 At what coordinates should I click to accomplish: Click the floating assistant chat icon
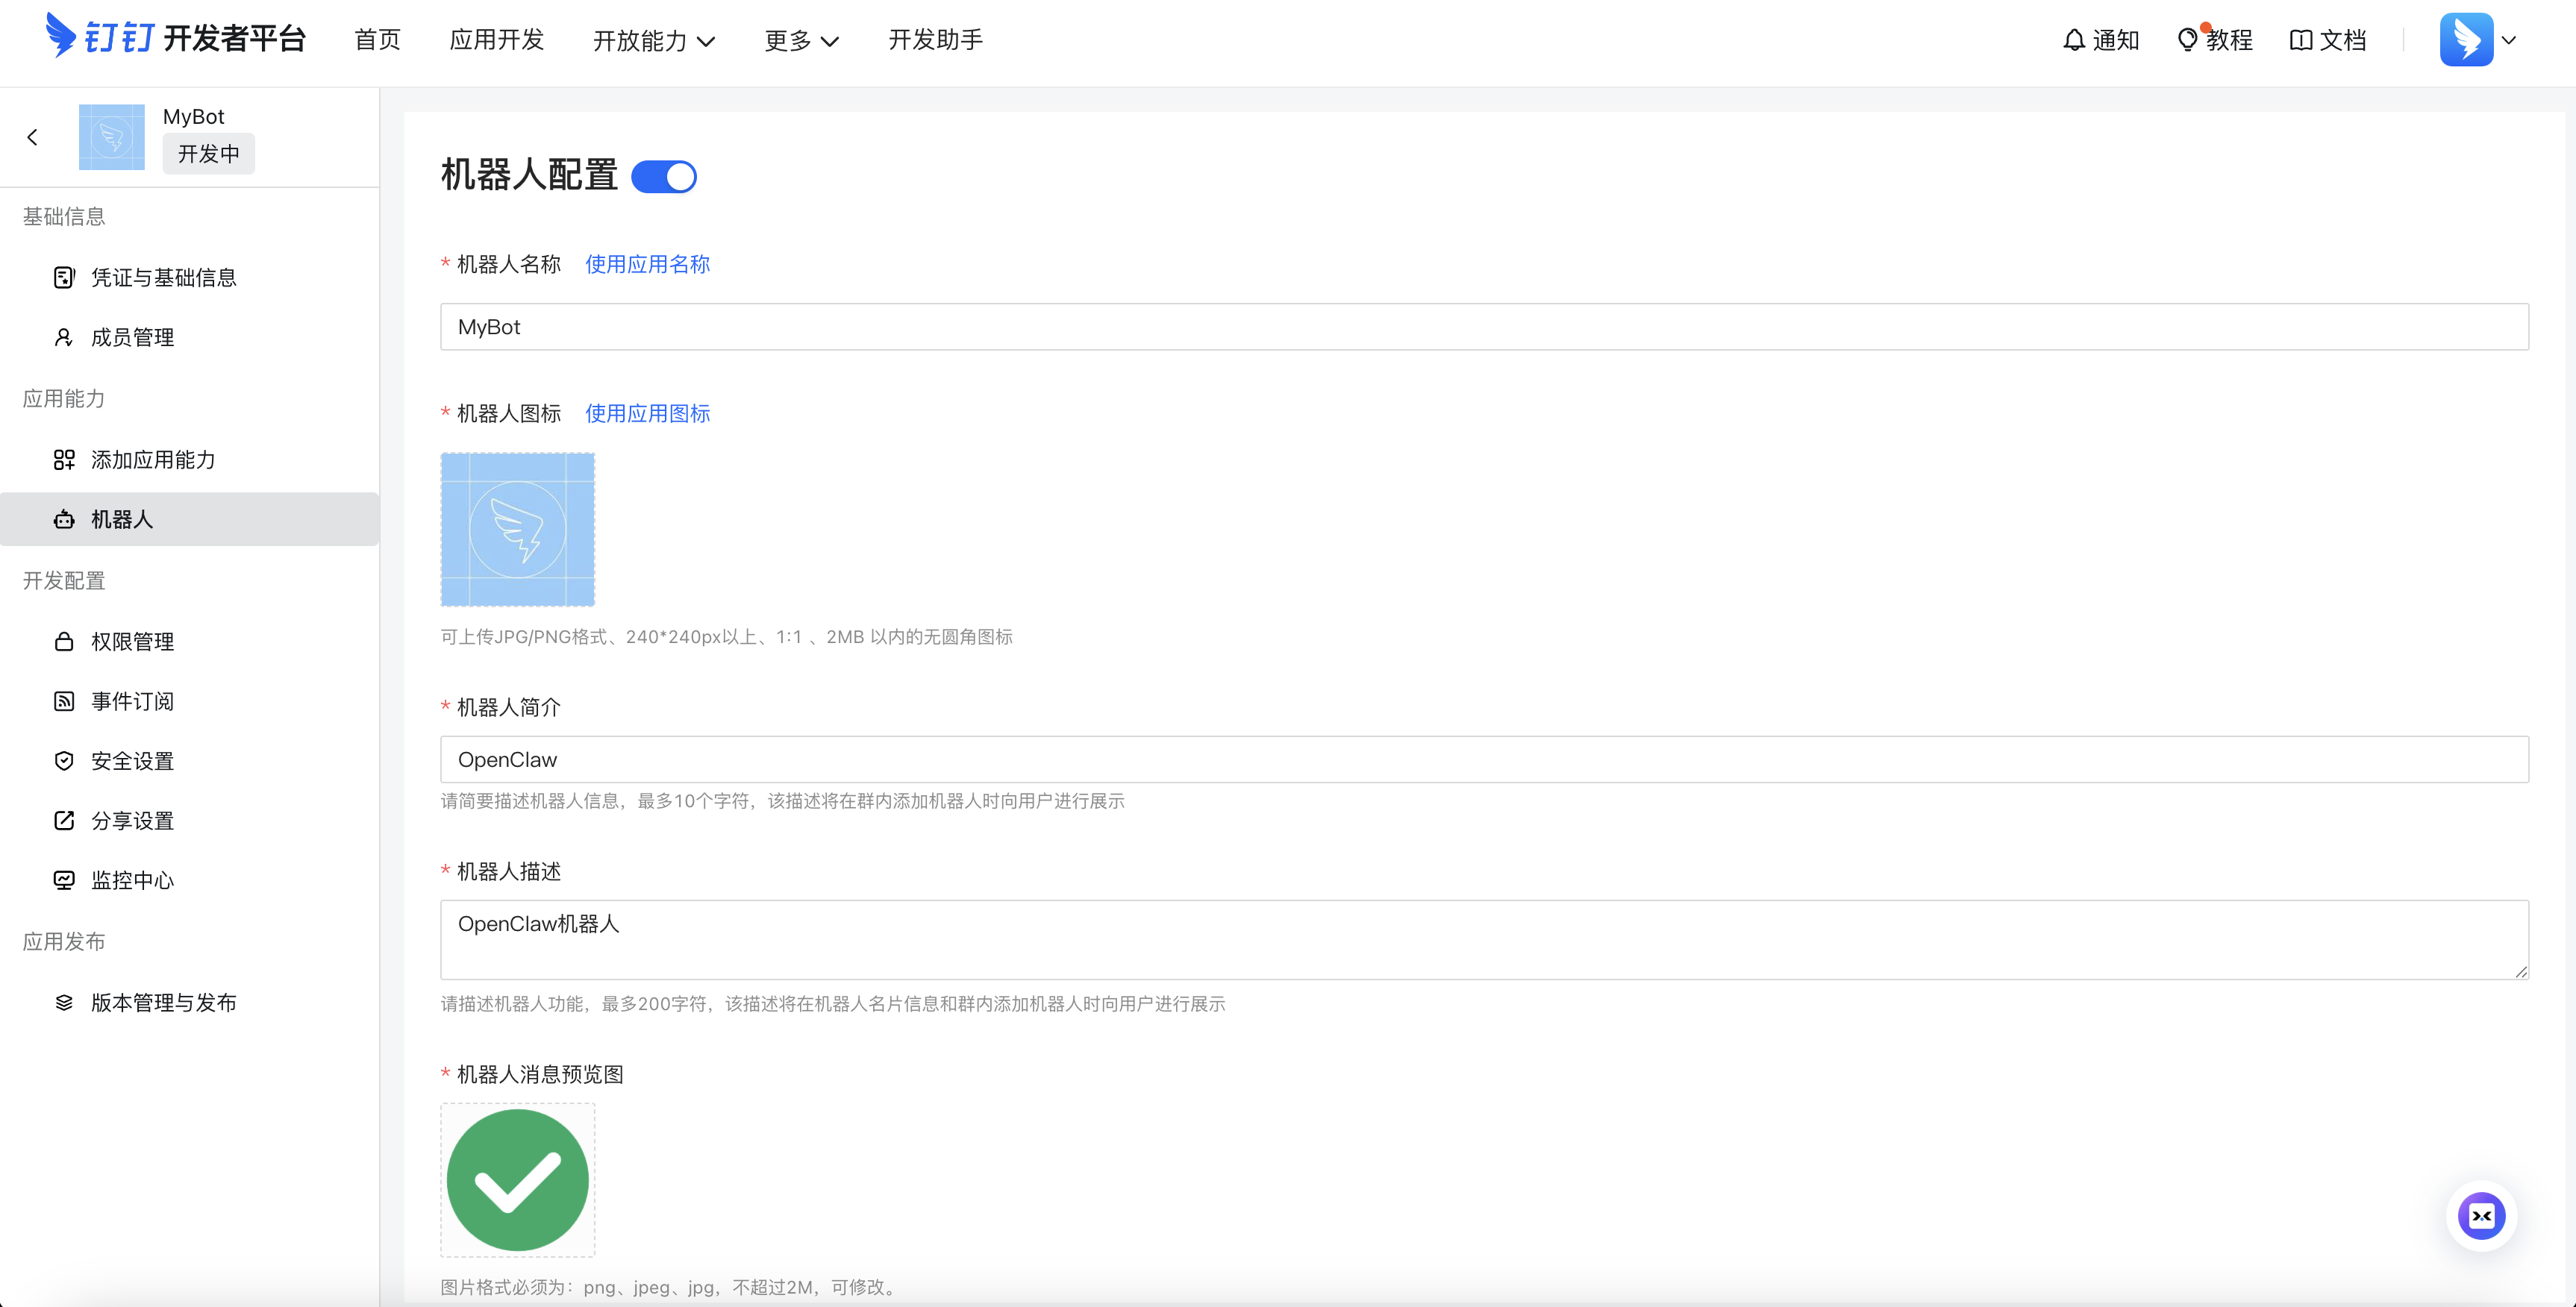pos(2481,1216)
